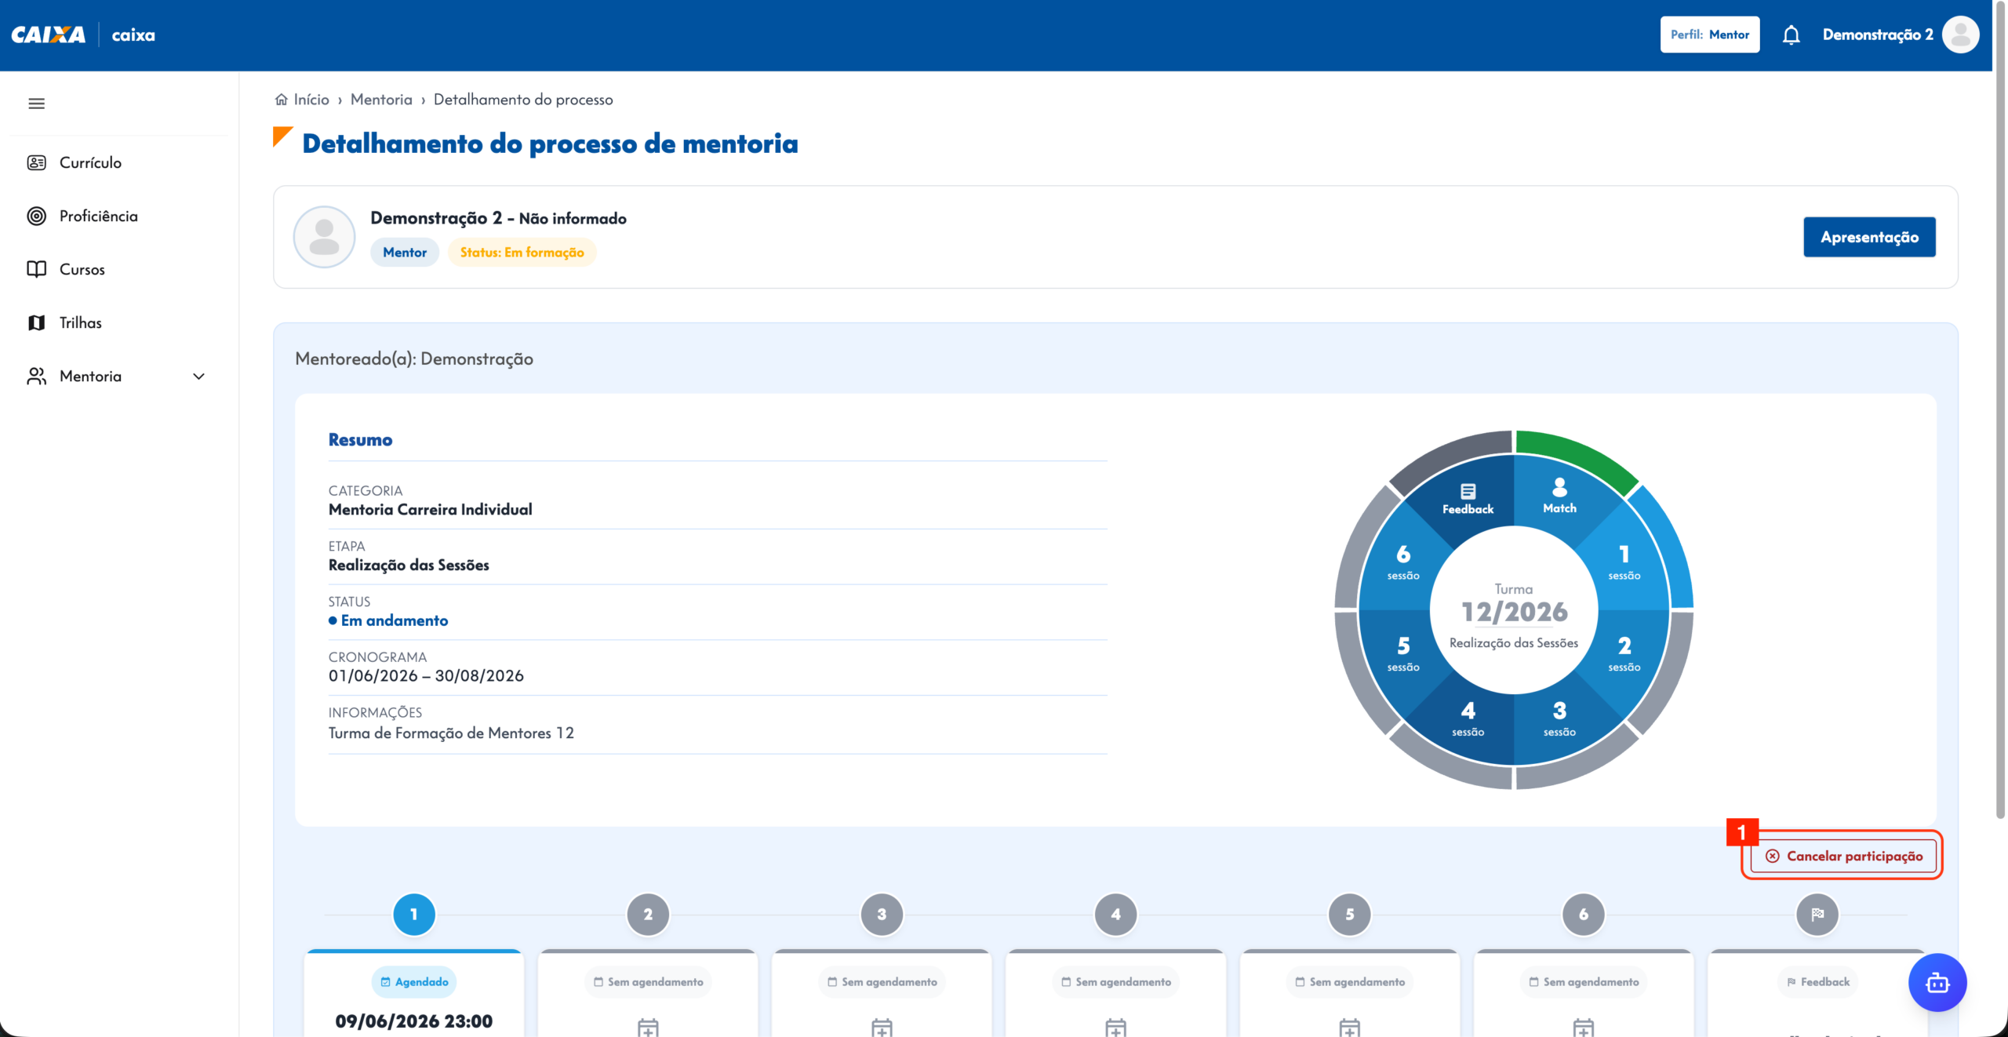Click the Apresentação button
The image size is (2008, 1037).
pos(1869,237)
